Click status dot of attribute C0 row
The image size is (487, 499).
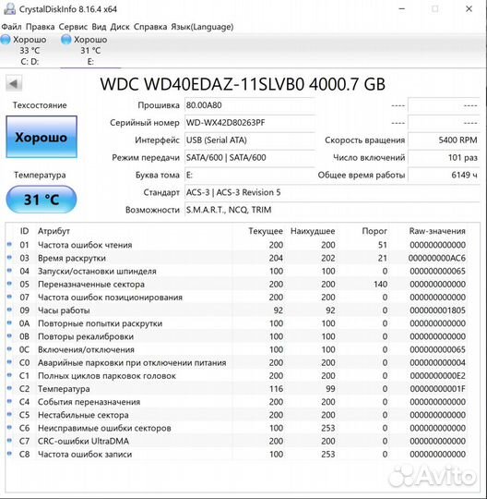[x=9, y=362]
